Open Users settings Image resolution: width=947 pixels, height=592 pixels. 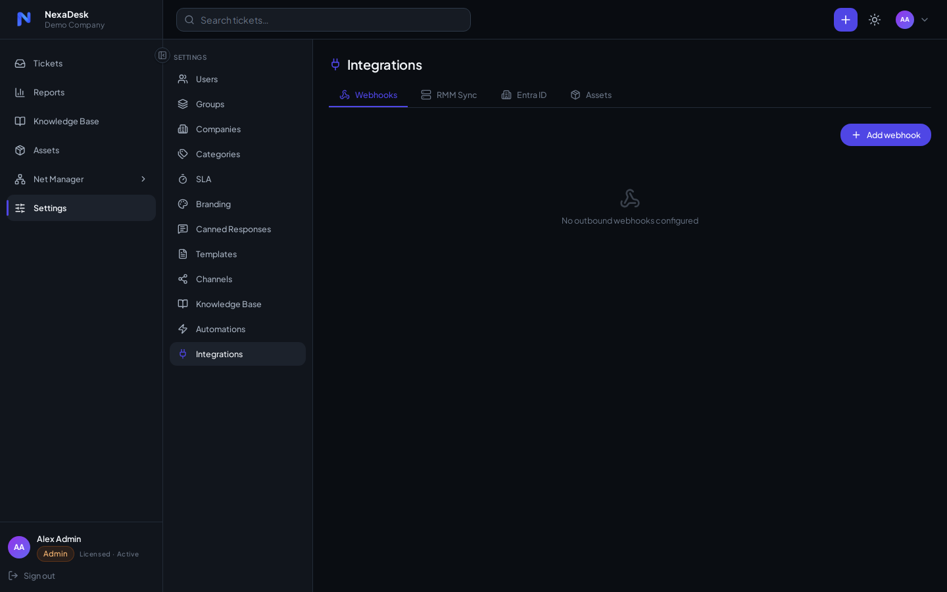[237, 79]
